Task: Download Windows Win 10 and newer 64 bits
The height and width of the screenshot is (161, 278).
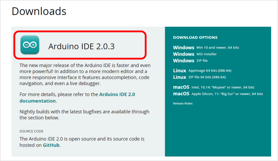Action: 206,48
